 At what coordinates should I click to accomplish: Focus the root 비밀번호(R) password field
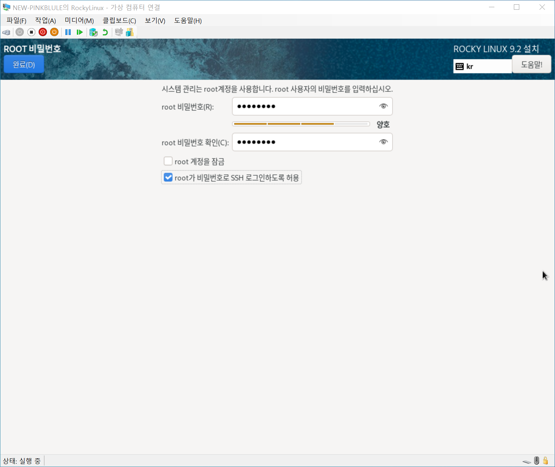point(312,106)
